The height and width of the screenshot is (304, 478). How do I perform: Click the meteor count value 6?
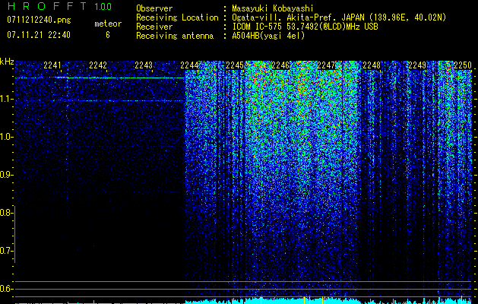108,35
